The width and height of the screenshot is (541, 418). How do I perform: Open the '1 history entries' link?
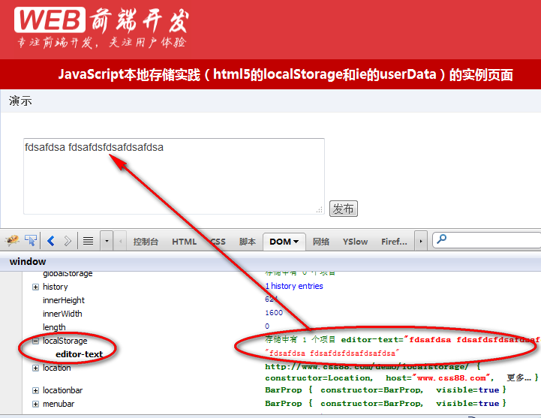[x=294, y=286]
